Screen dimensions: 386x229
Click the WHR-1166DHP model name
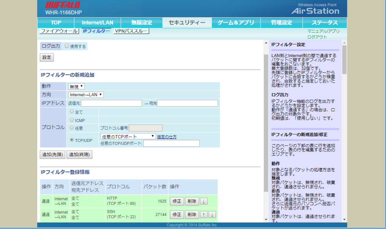(63, 12)
